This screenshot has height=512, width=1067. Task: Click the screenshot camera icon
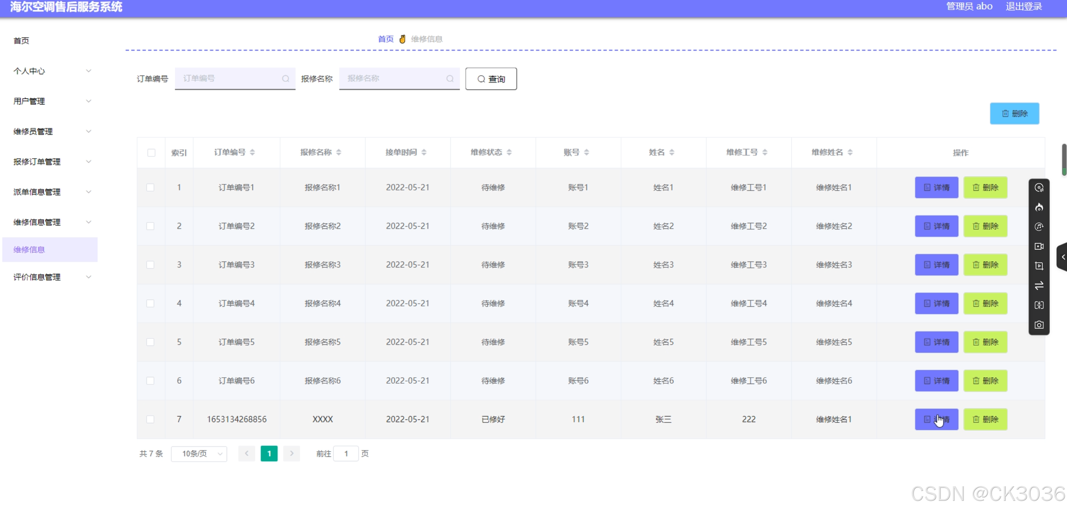[1039, 325]
